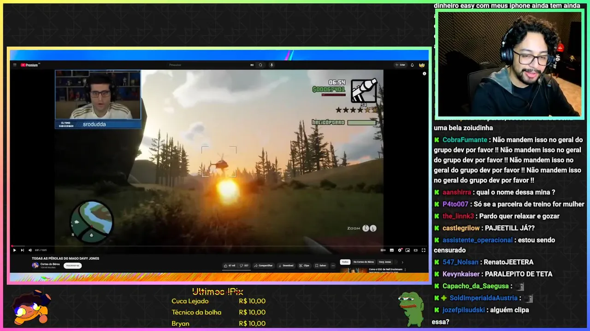Click chat user jozefpilsudski
The width and height of the screenshot is (590, 331).
coord(464,310)
